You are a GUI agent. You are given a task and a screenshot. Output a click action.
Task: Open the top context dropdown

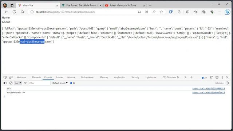coord(18,83)
